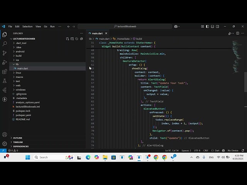The height and width of the screenshot is (185, 247).
Task: Click the lecture08todoweb command center search
Action: pyautogui.click(x=125, y=27)
